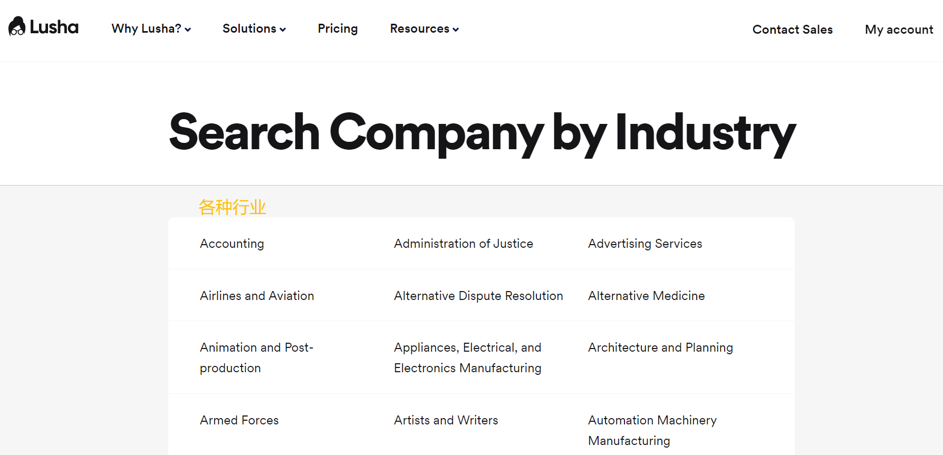Open the Solutions dropdown menu

254,28
